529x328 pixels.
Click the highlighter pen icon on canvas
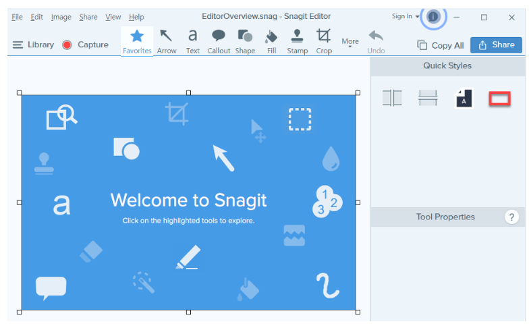[x=188, y=257]
